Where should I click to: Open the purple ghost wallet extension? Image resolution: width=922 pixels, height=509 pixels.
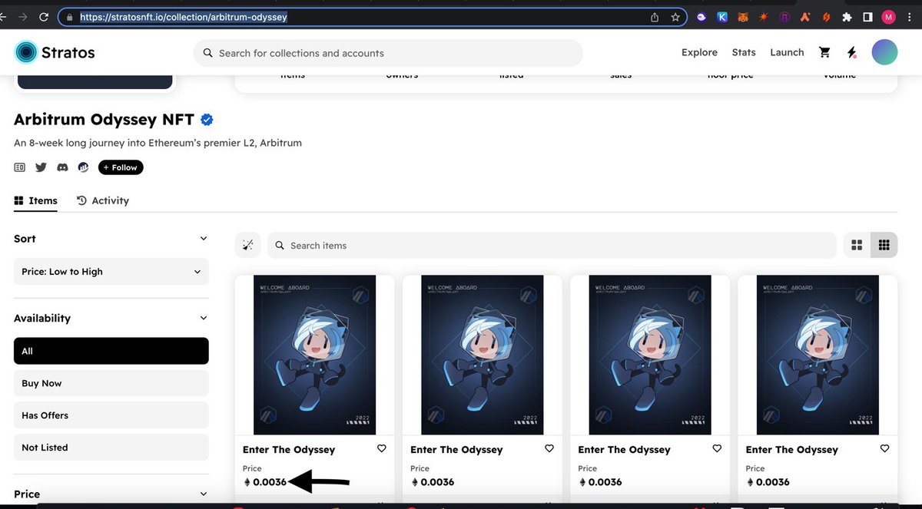(701, 17)
